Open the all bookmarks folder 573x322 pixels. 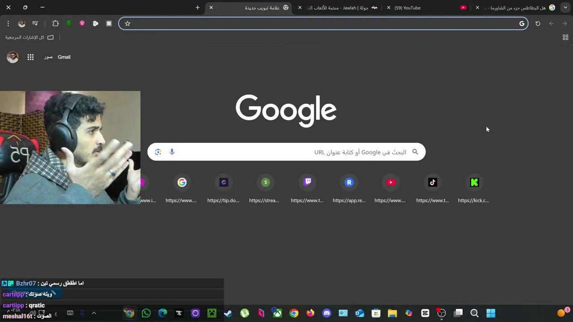30,37
